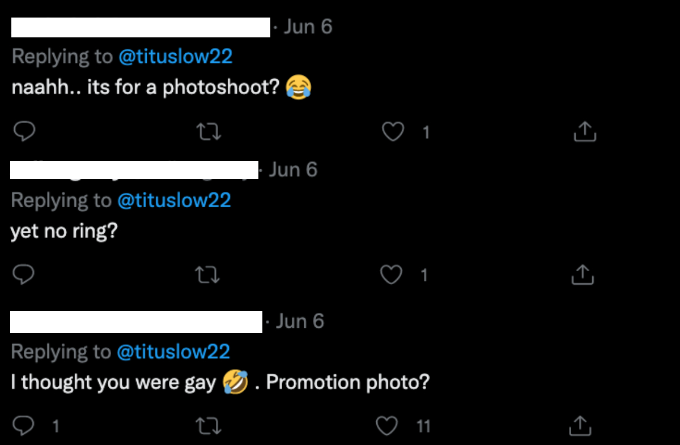Click Jun 6 timestamp on "Promotion photo?" tweet
The height and width of the screenshot is (445, 680).
pyautogui.click(x=300, y=322)
